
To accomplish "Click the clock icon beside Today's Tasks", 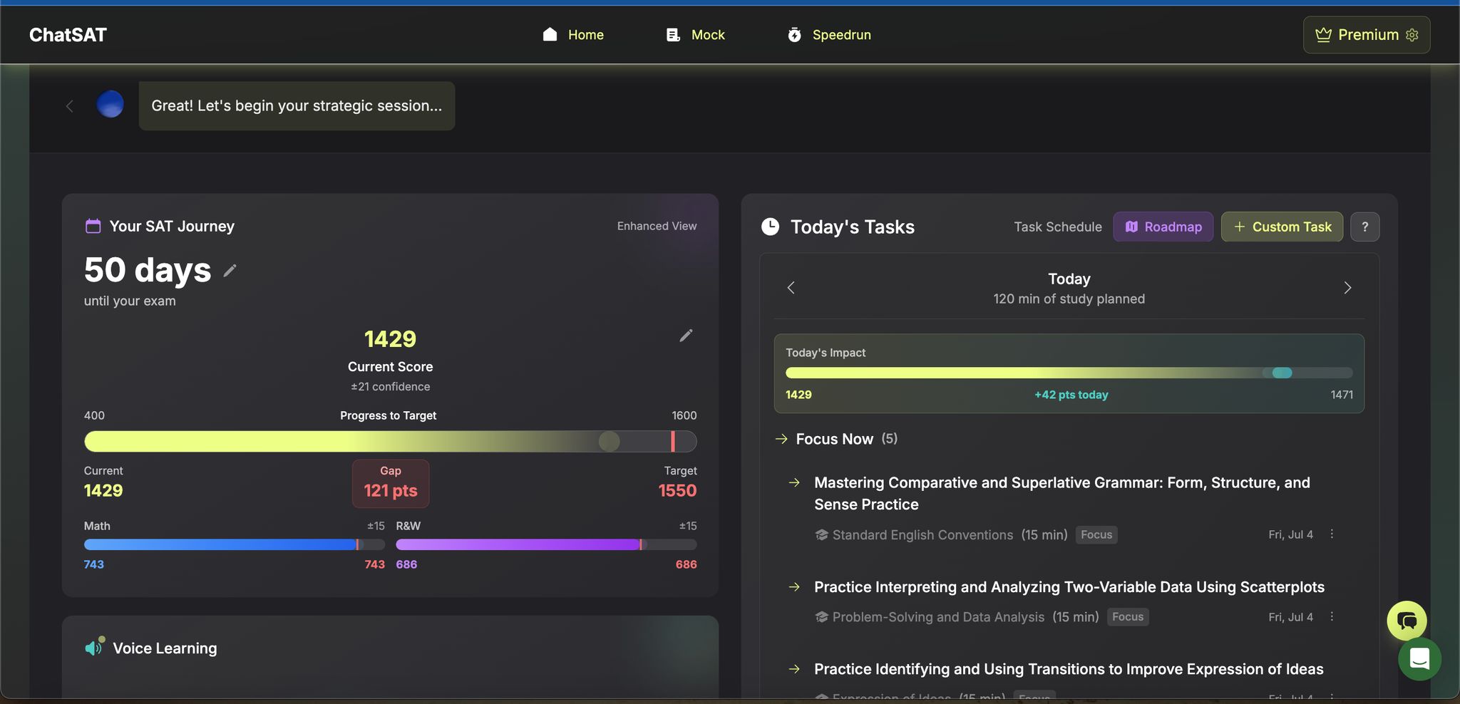I will pos(771,227).
